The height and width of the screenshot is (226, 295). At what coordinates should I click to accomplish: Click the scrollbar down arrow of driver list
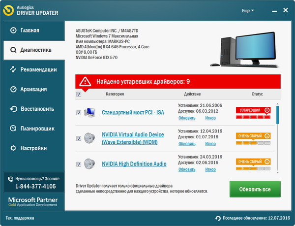277,172
